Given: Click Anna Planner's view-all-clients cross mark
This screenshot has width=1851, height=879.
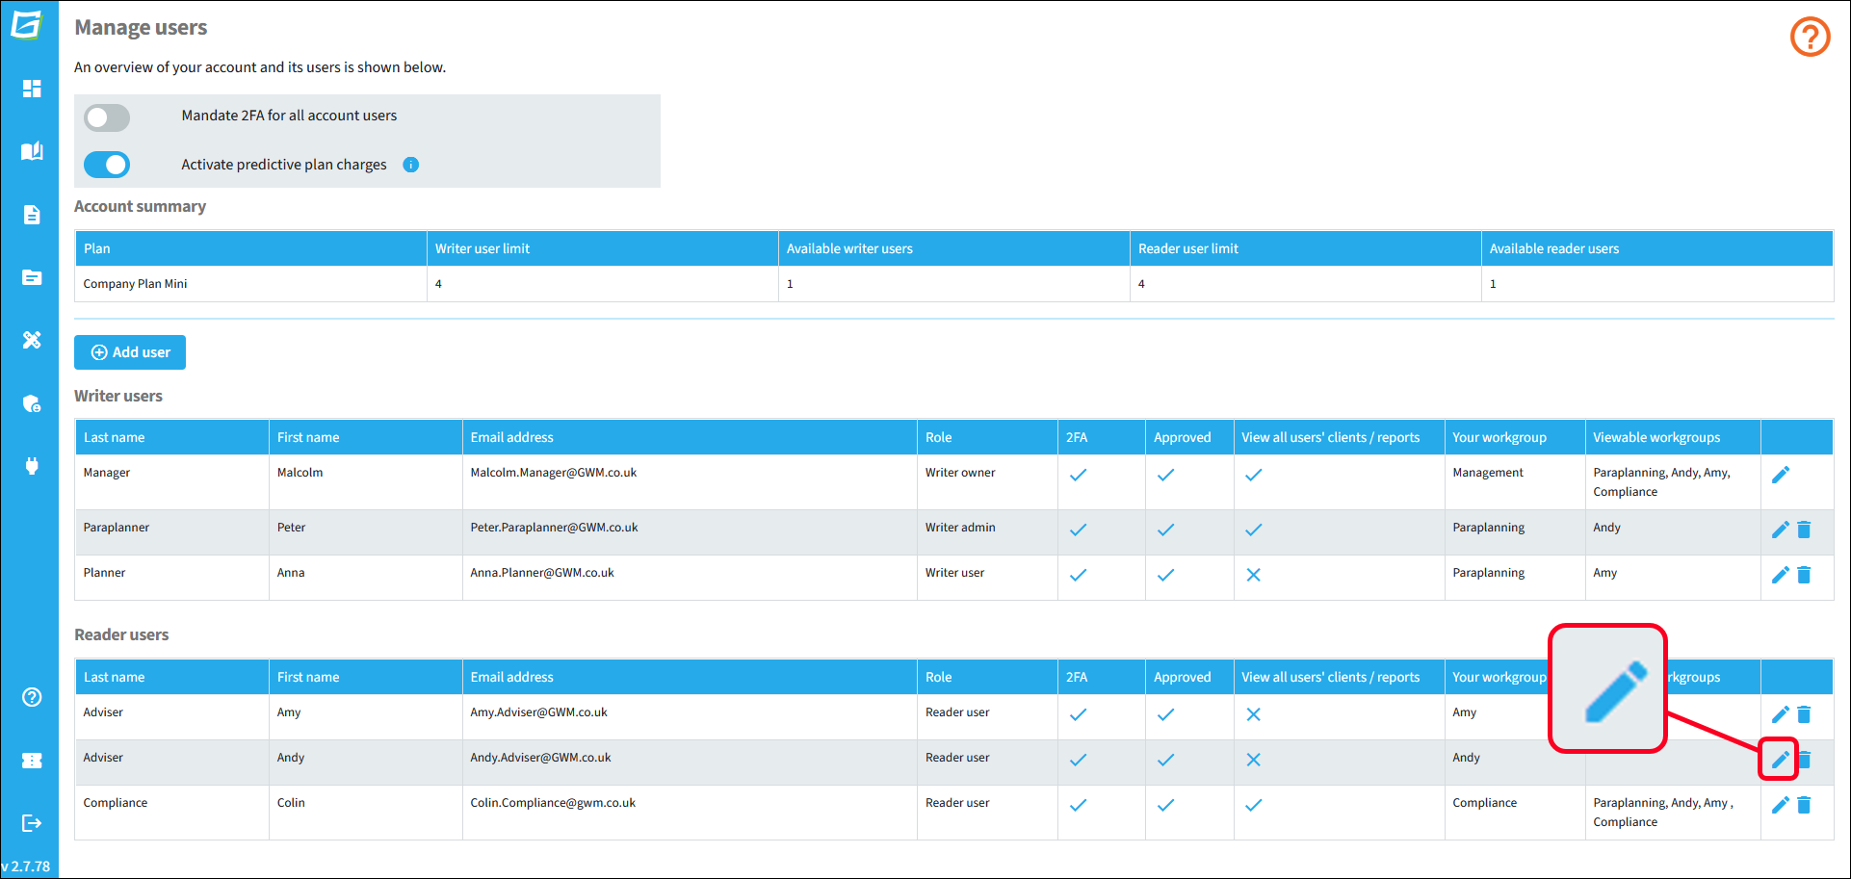Looking at the screenshot, I should point(1253,575).
